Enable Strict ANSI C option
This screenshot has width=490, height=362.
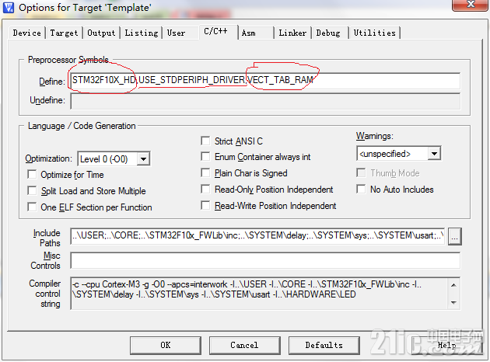(x=205, y=141)
